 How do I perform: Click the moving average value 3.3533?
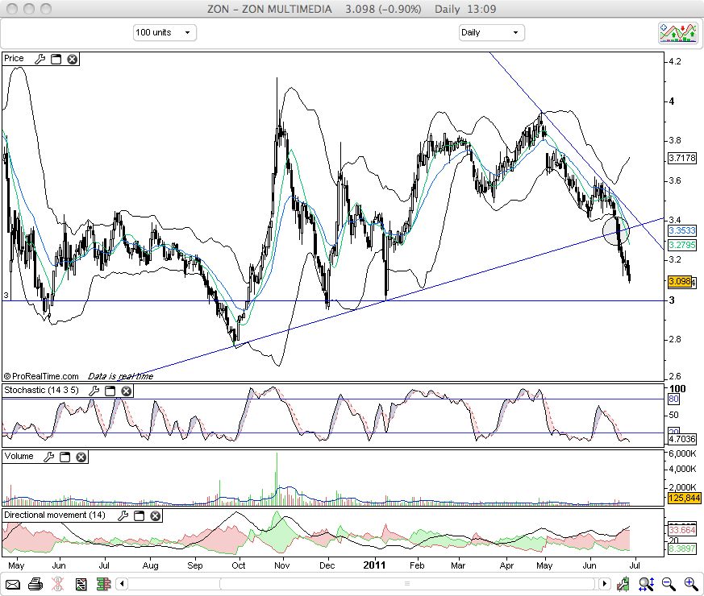[682, 230]
